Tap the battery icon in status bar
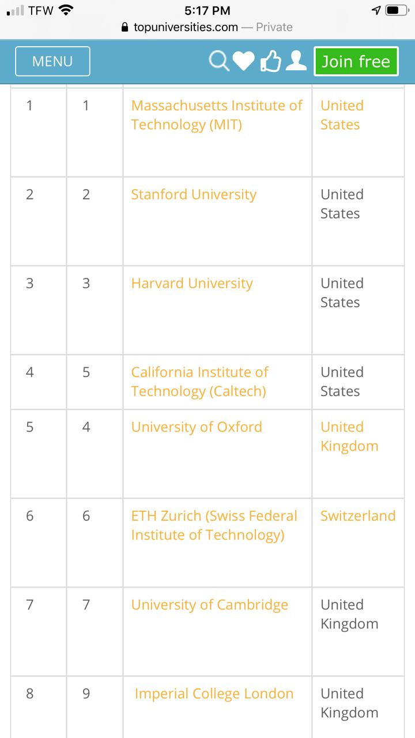415x738 pixels. (397, 10)
